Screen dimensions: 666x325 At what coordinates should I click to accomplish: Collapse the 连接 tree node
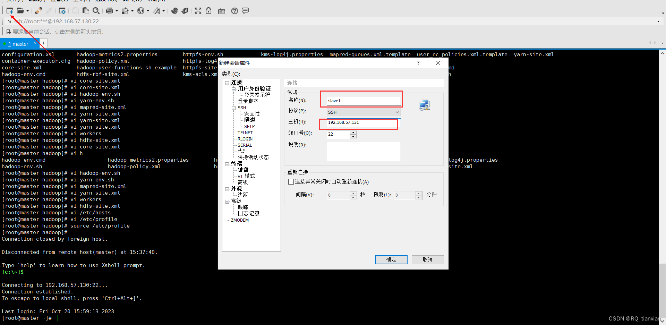[x=227, y=83]
